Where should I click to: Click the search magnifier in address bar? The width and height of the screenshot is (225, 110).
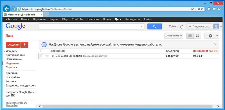click(x=192, y=9)
